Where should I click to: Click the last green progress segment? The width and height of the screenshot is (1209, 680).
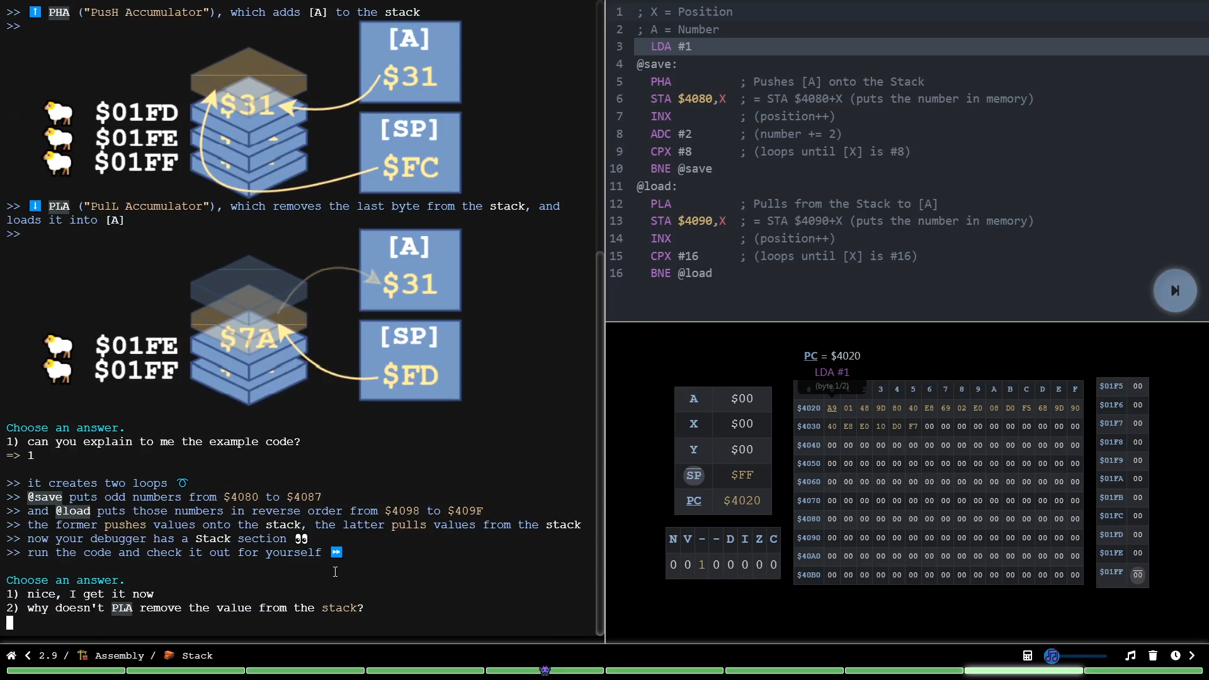click(x=1143, y=671)
